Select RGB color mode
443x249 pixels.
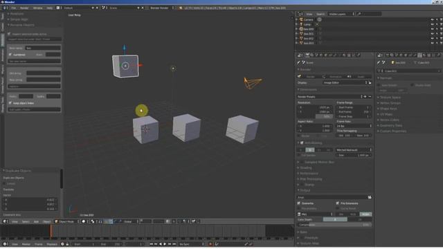coord(353,214)
